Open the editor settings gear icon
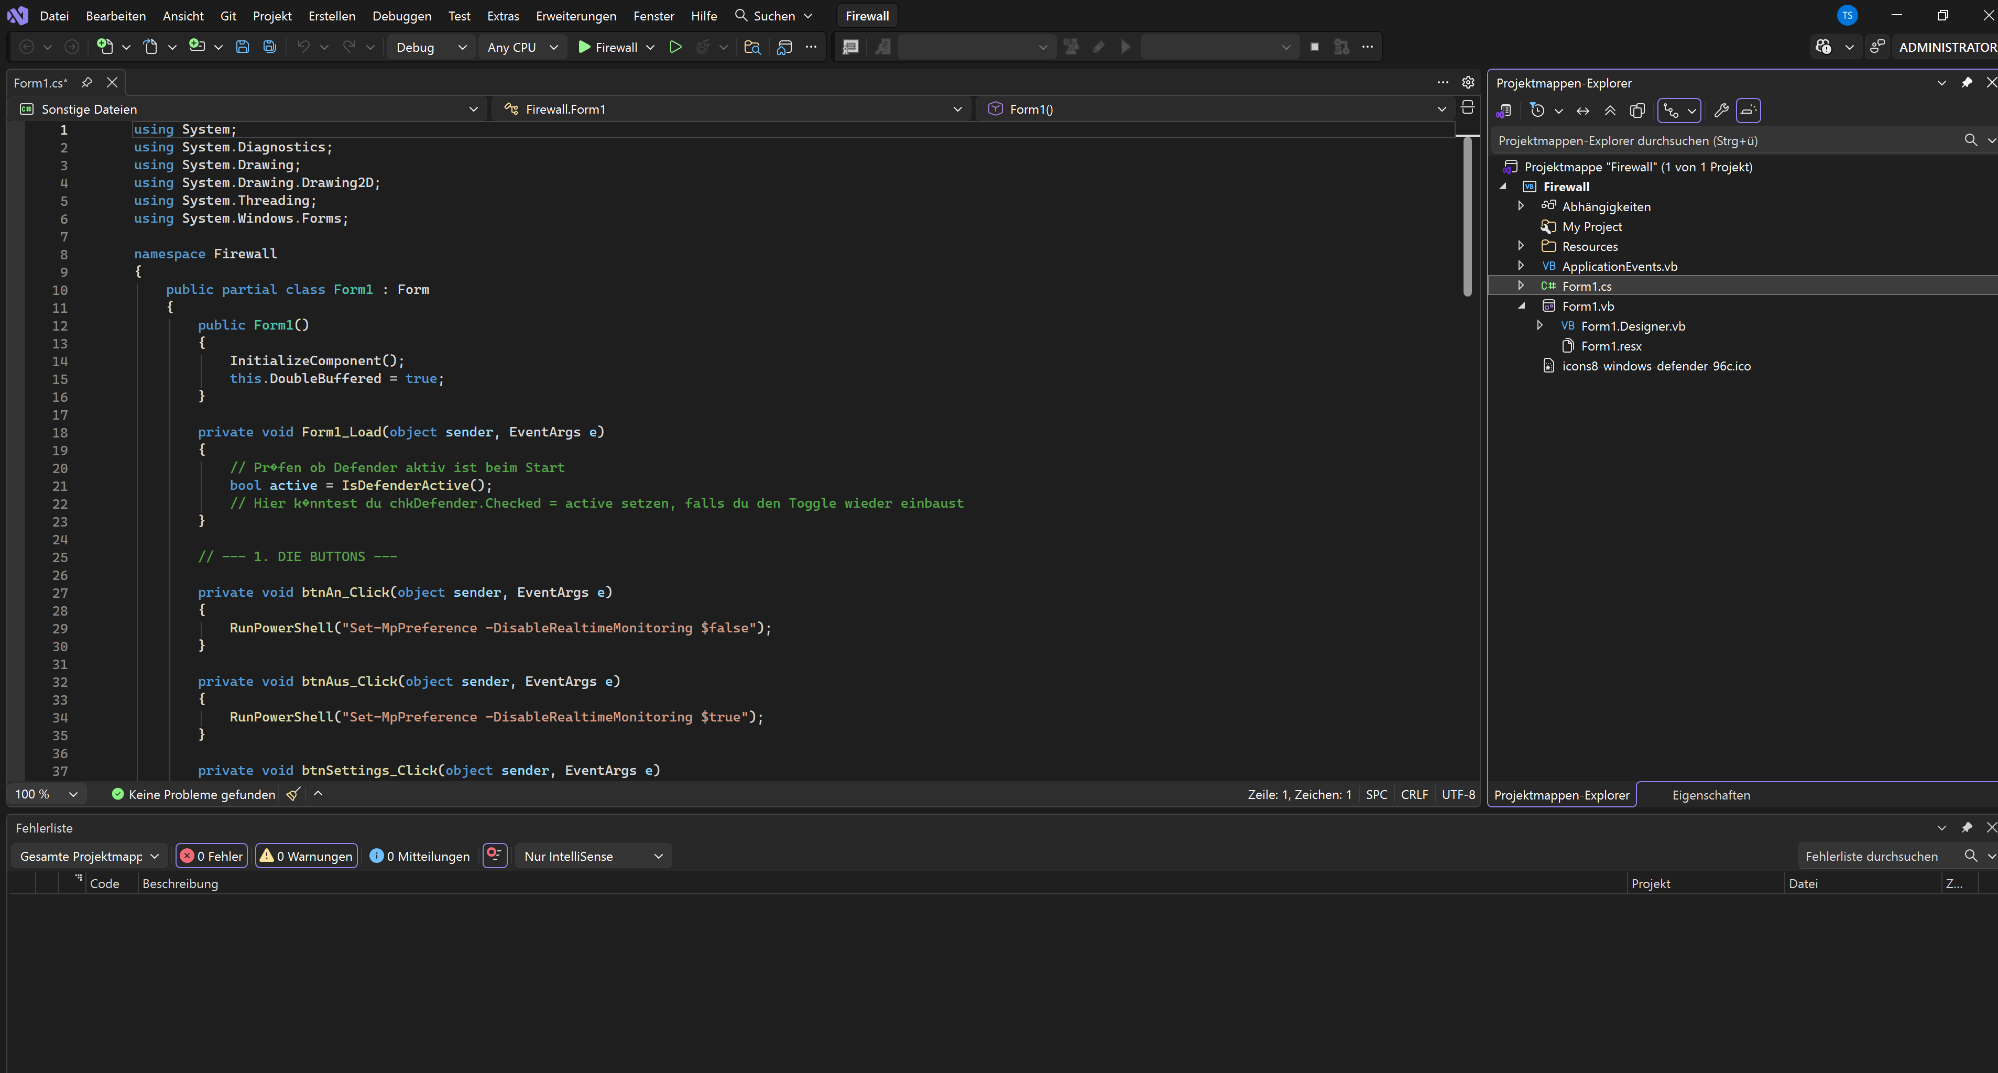Screen dimensions: 1998x1073 [1468, 82]
